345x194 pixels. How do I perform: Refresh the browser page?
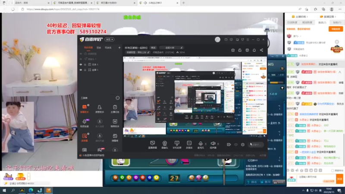pyautogui.click(x=13, y=9)
